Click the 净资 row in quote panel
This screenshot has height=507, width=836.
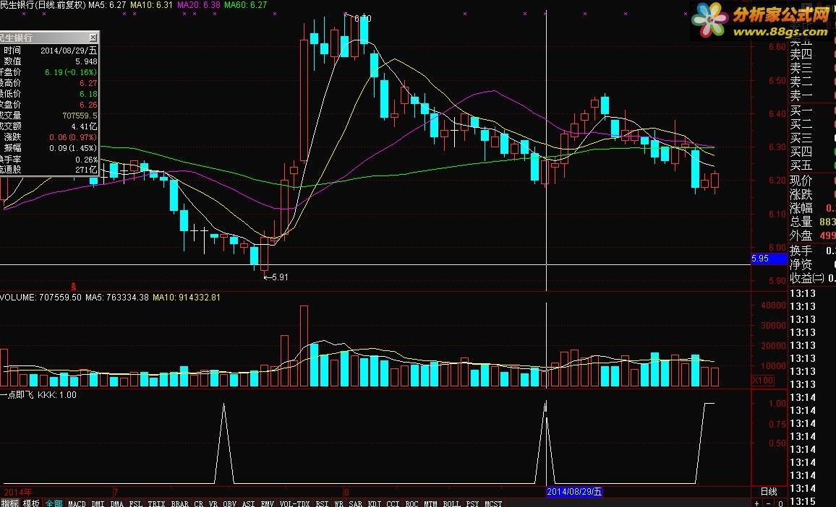pos(812,264)
